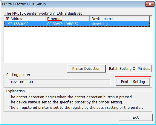Focus the Setting printer IP address field
This screenshot has width=156, height=125.
(59, 82)
